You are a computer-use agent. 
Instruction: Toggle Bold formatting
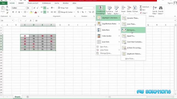13,12
